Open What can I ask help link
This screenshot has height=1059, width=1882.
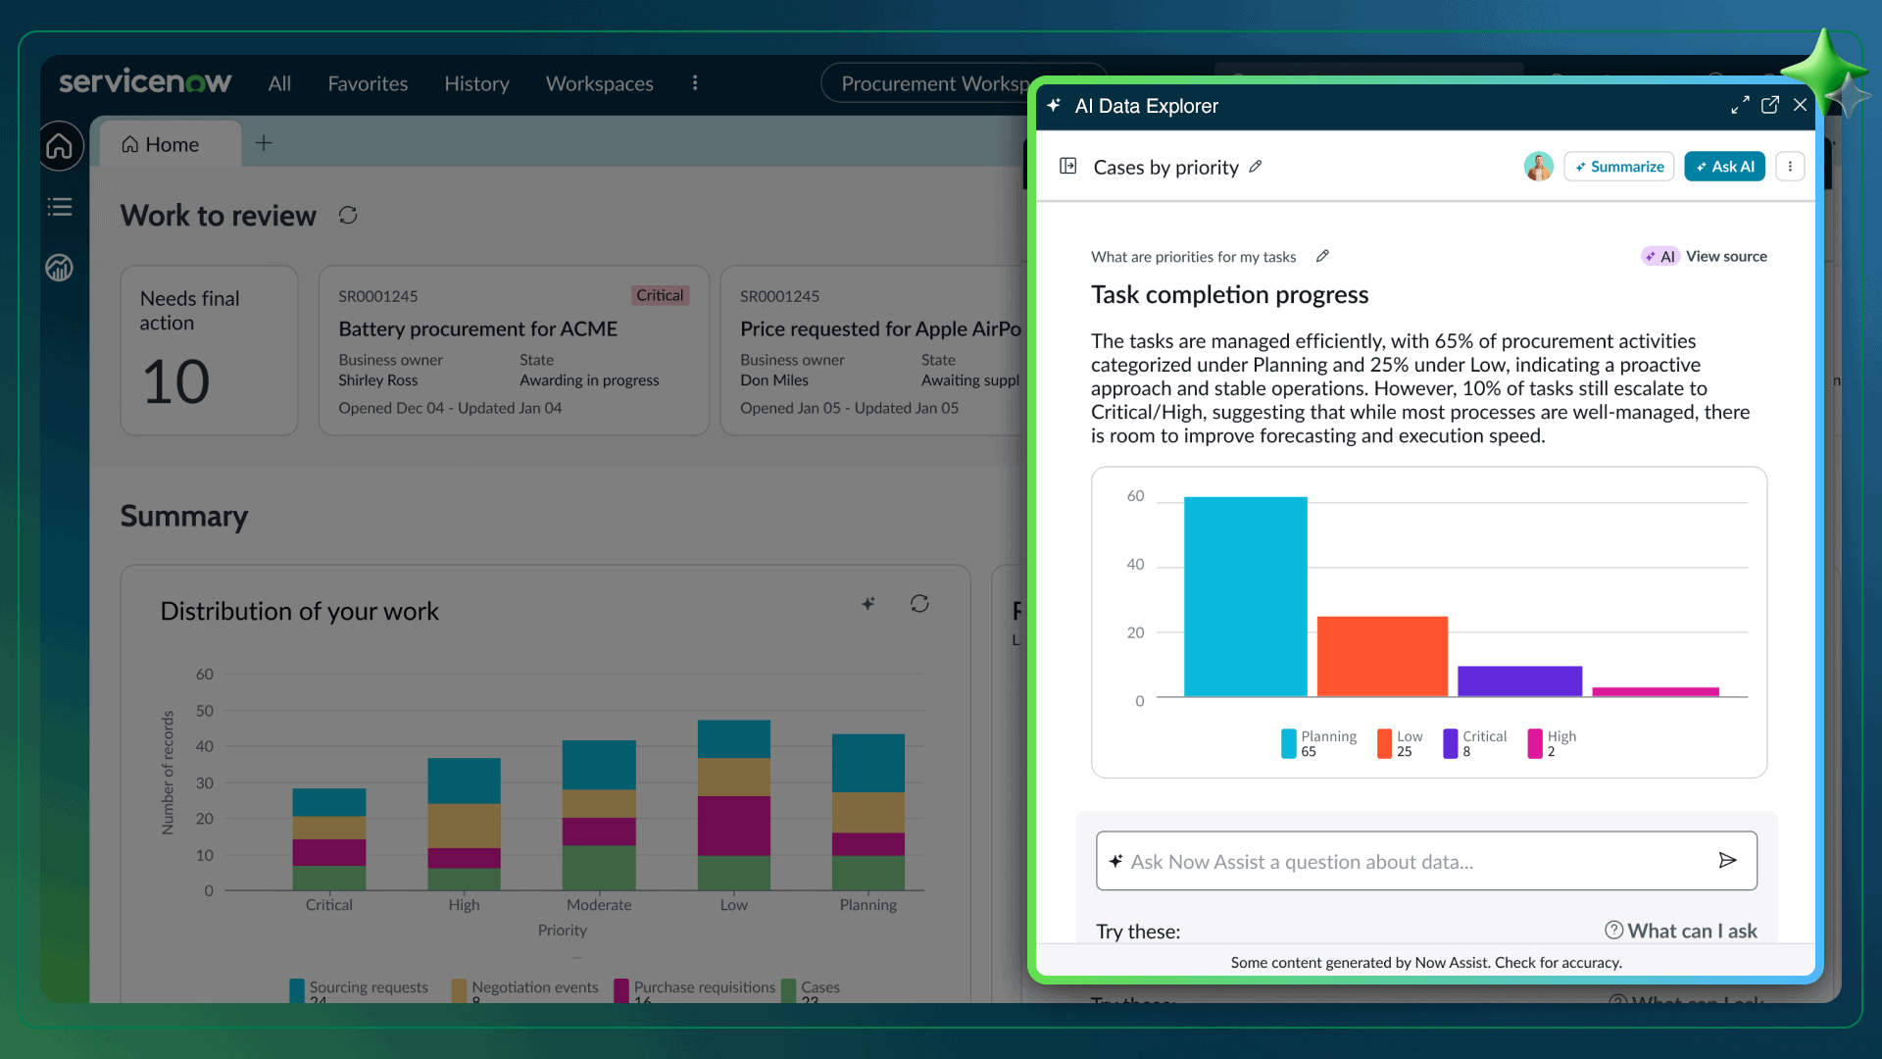point(1692,931)
